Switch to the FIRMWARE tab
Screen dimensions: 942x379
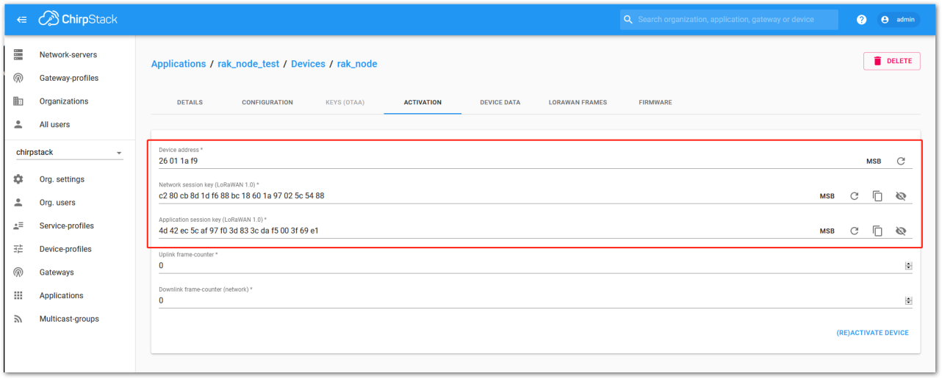pyautogui.click(x=655, y=102)
